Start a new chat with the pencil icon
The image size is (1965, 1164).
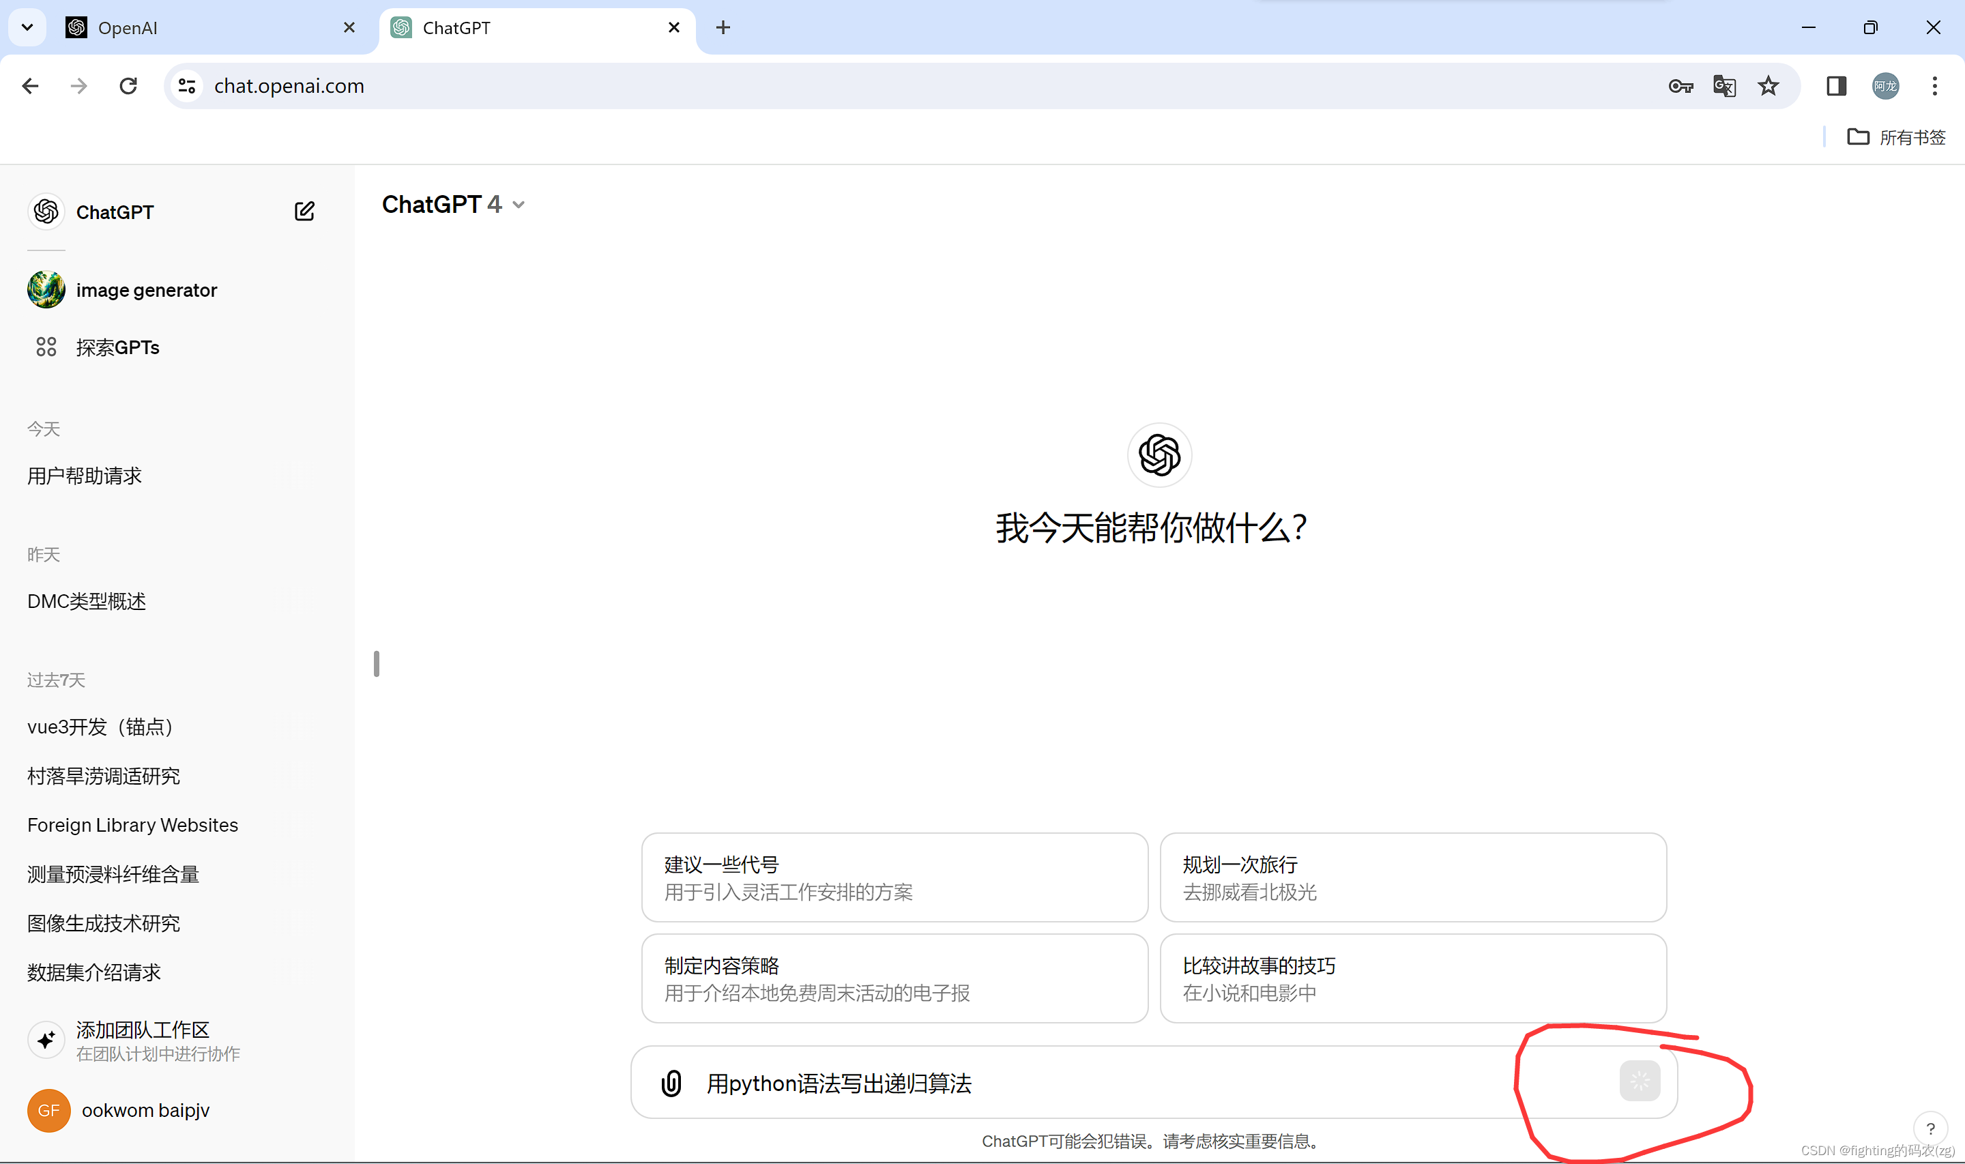(x=304, y=211)
